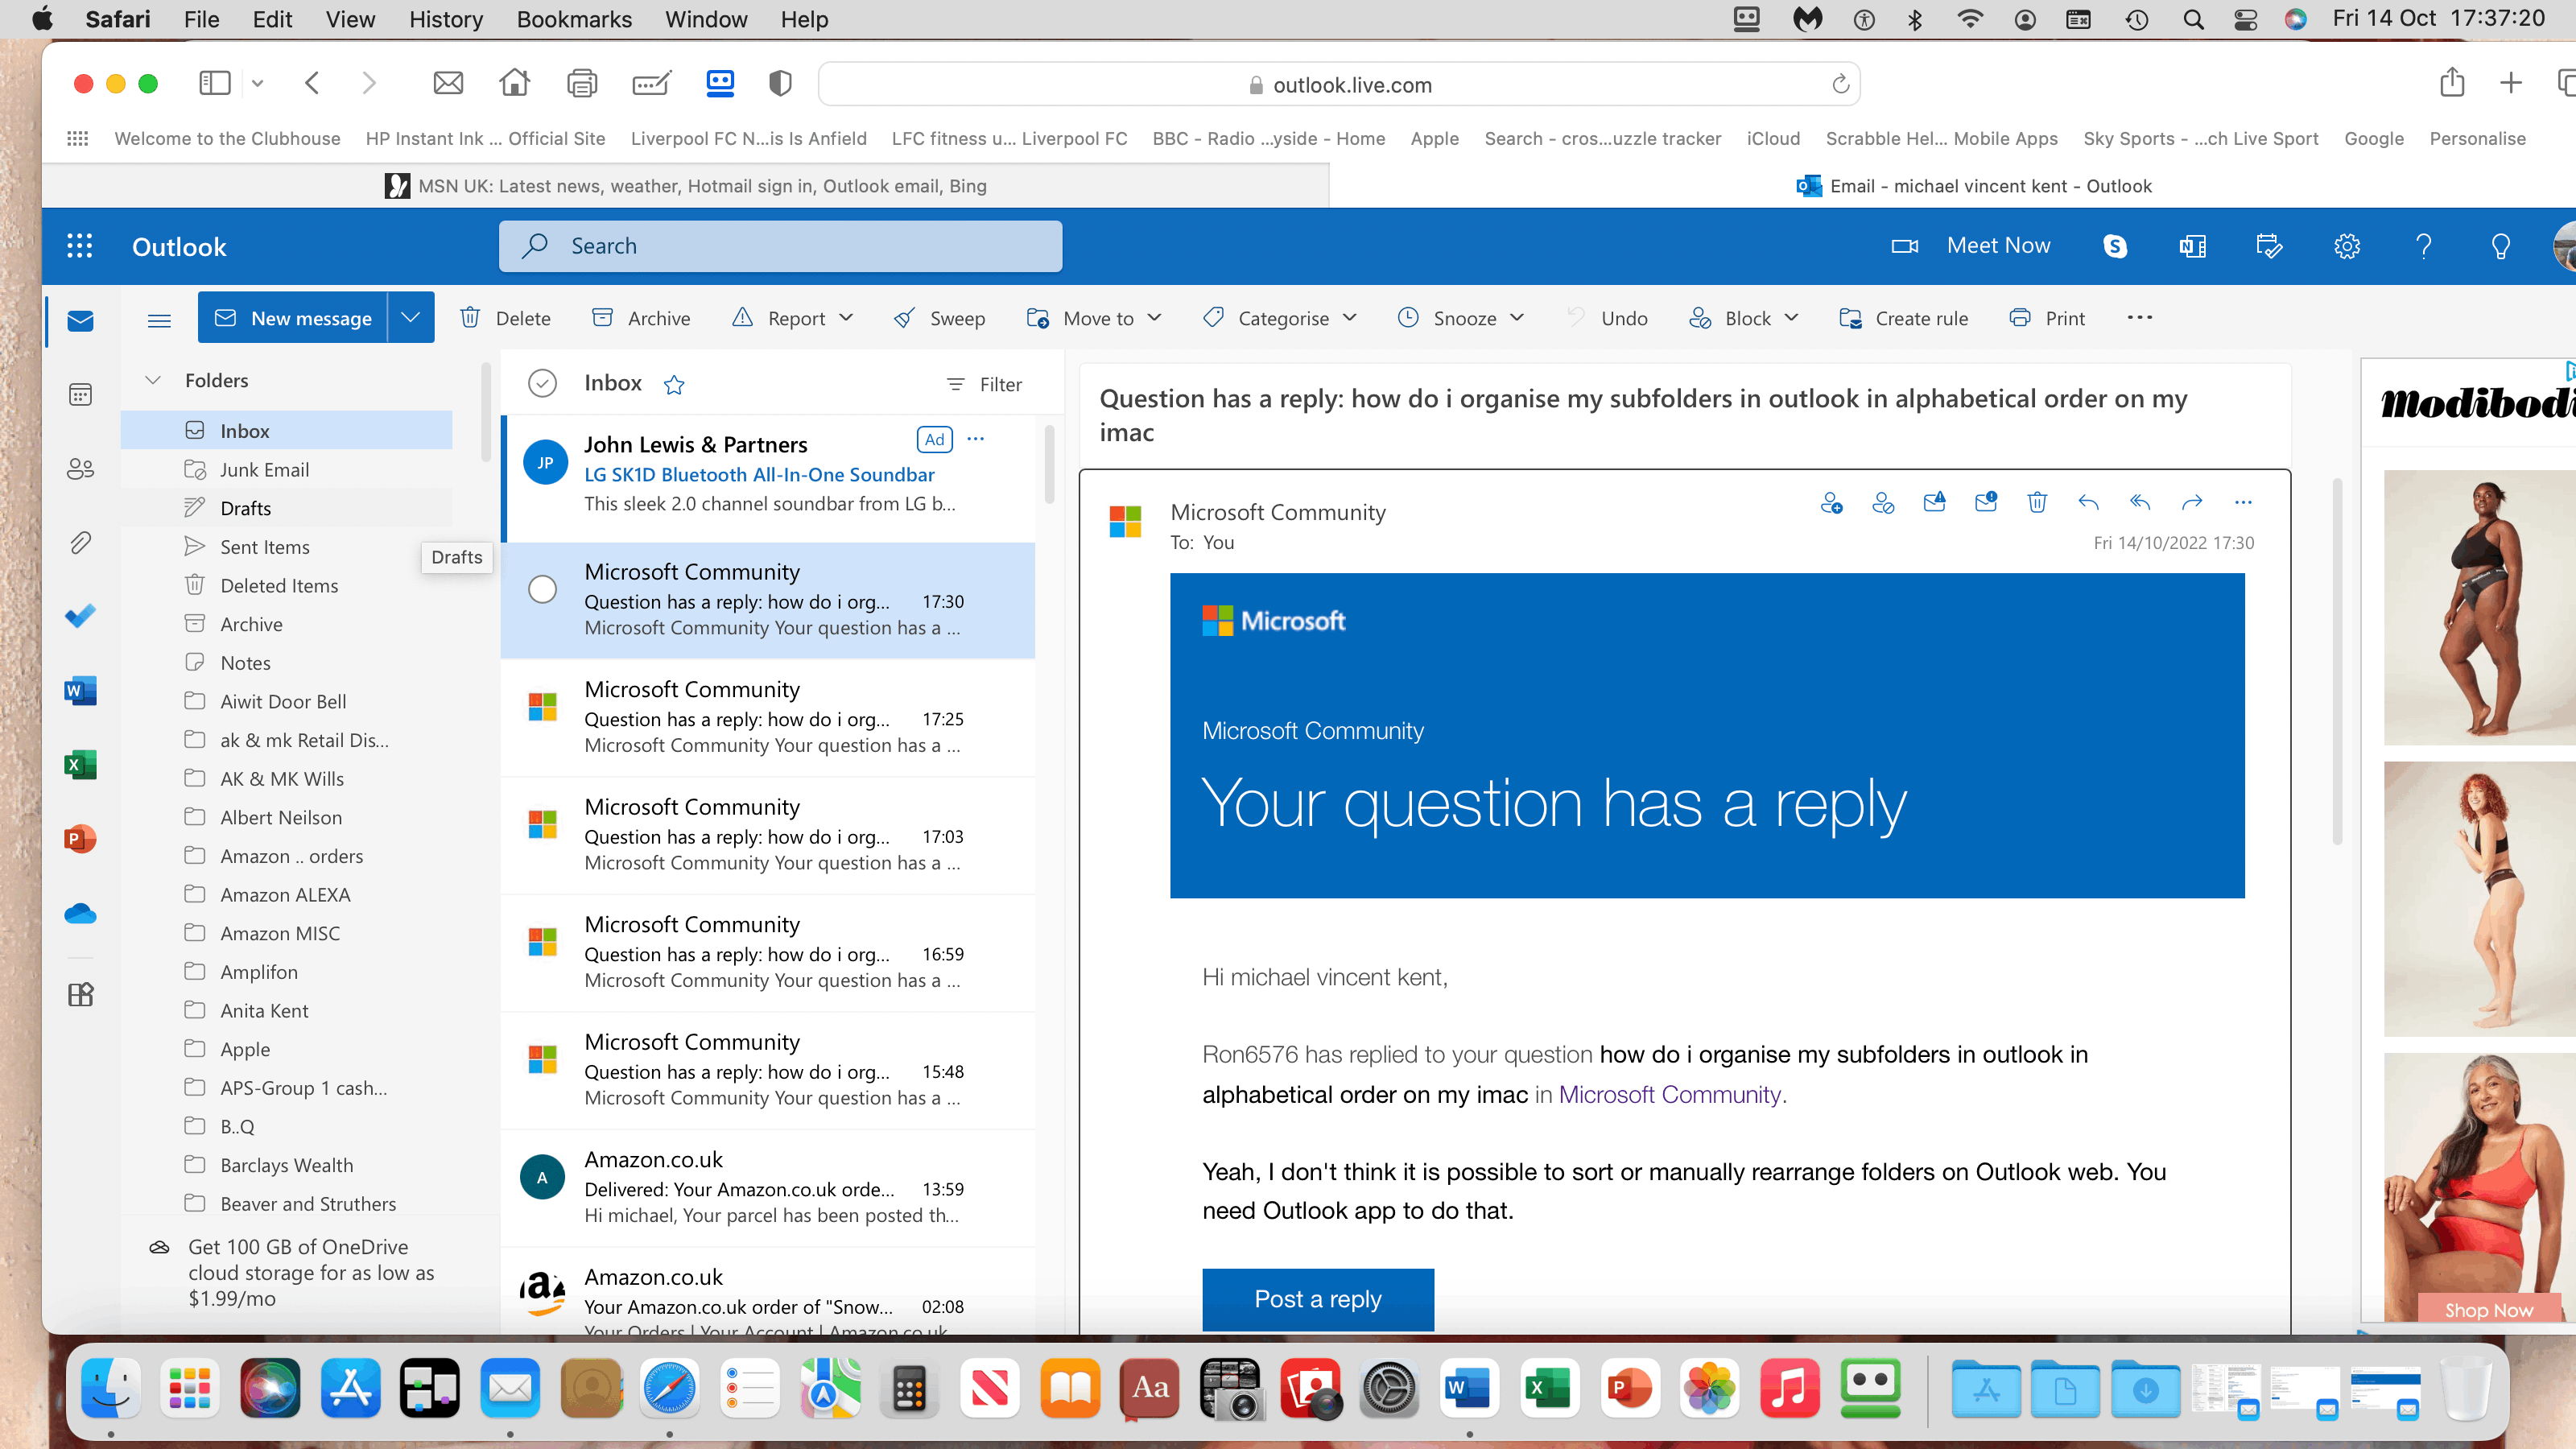Reload page in Safari address bar
The image size is (2576, 1449).
[1840, 84]
